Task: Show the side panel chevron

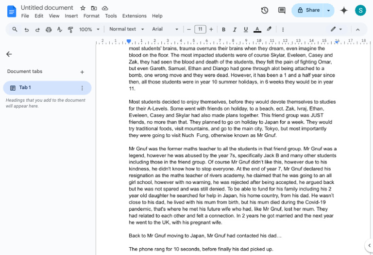Action: pos(369,245)
